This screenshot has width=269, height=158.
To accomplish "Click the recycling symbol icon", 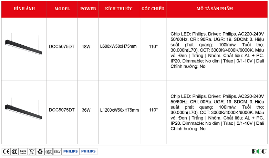I will coord(40,151).
